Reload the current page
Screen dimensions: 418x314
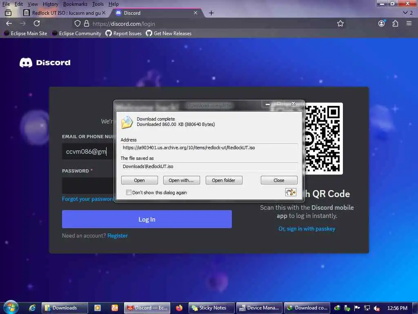coord(37,23)
